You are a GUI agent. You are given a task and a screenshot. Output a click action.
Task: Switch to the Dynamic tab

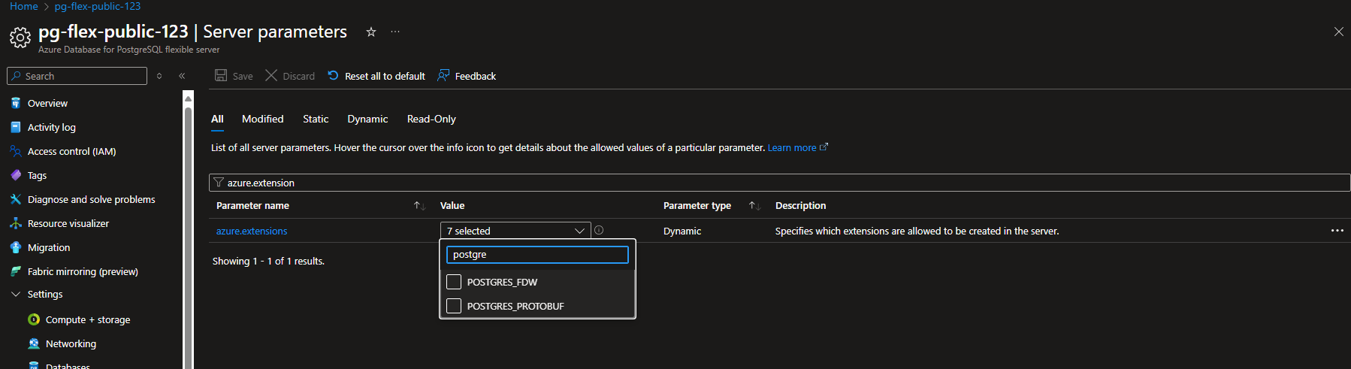[367, 119]
